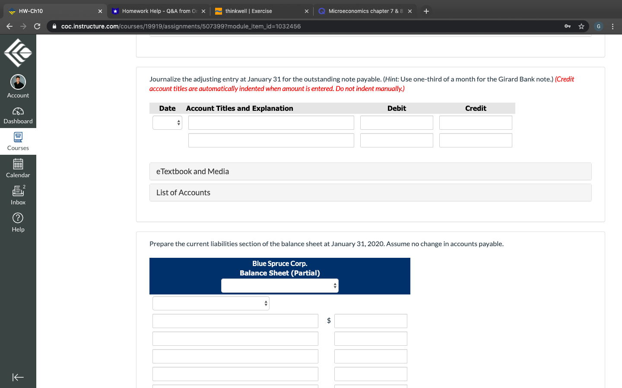Open the Chrome profile G avatar
Image resolution: width=622 pixels, height=388 pixels.
coord(599,26)
